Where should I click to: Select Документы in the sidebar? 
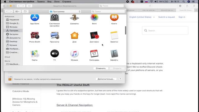click(13, 38)
